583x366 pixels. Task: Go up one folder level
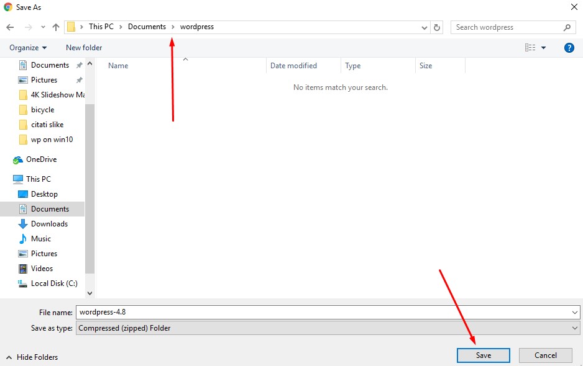pos(56,27)
